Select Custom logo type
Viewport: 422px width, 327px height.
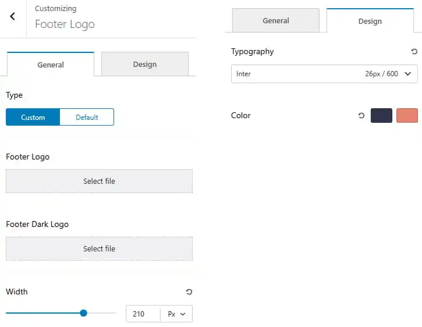33,117
